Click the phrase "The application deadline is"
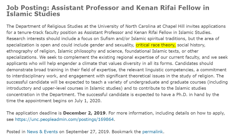This screenshot has width=230, height=136. click(34, 113)
